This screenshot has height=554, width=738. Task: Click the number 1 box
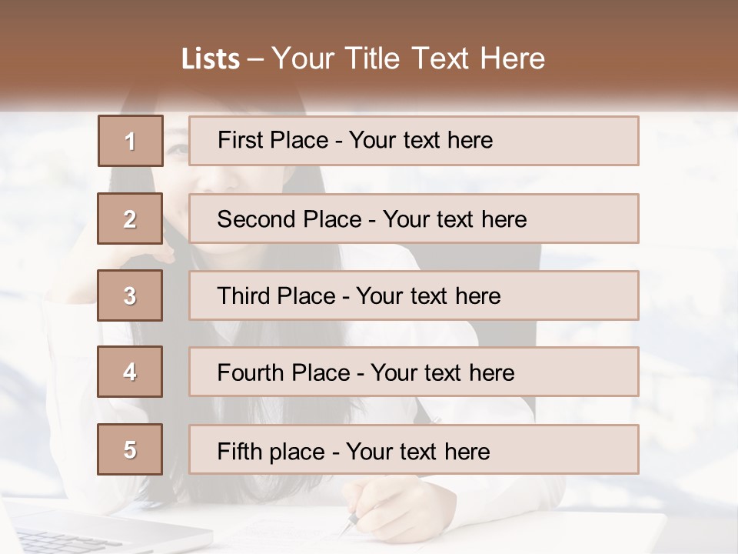pos(131,141)
